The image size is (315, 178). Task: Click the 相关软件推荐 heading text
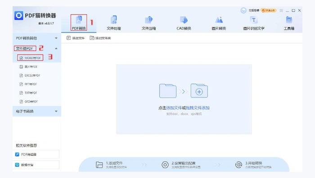26,146
